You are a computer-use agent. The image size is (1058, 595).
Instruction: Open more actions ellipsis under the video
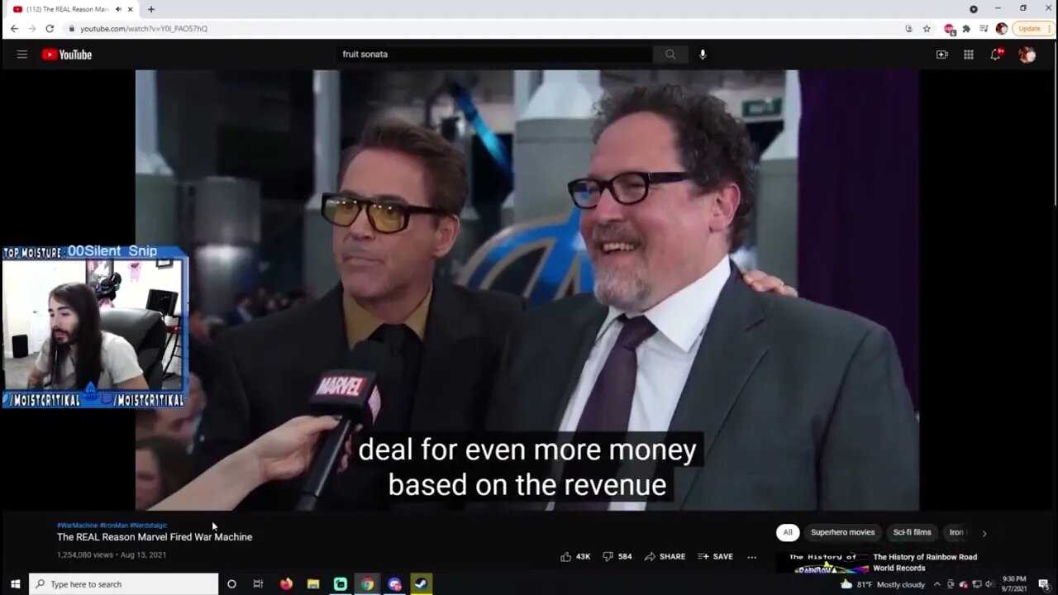(751, 556)
